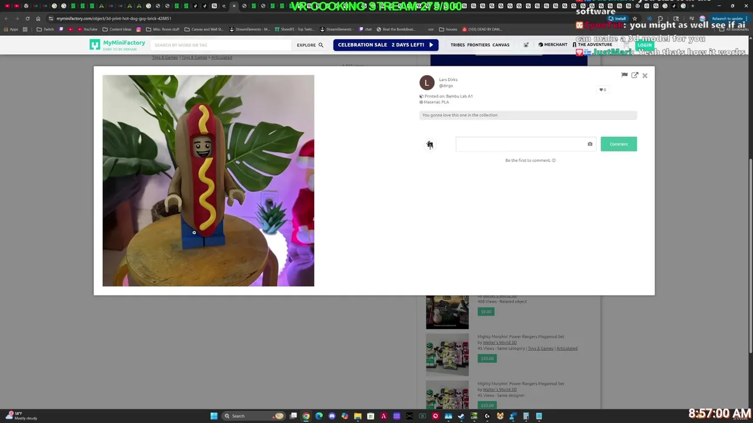Open the Canvas and Wall St bookmark folder
Screen dimensions: 753x423
(204, 29)
